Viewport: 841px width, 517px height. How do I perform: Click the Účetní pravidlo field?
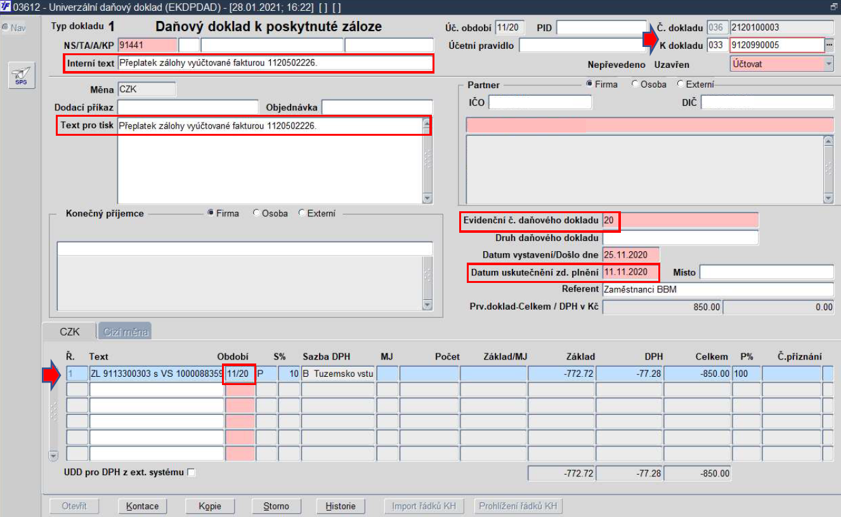click(582, 46)
